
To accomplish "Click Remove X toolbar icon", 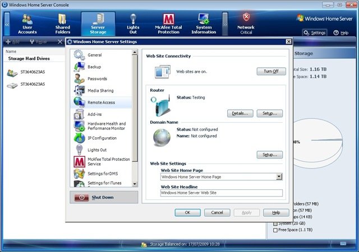I will tap(60, 41).
